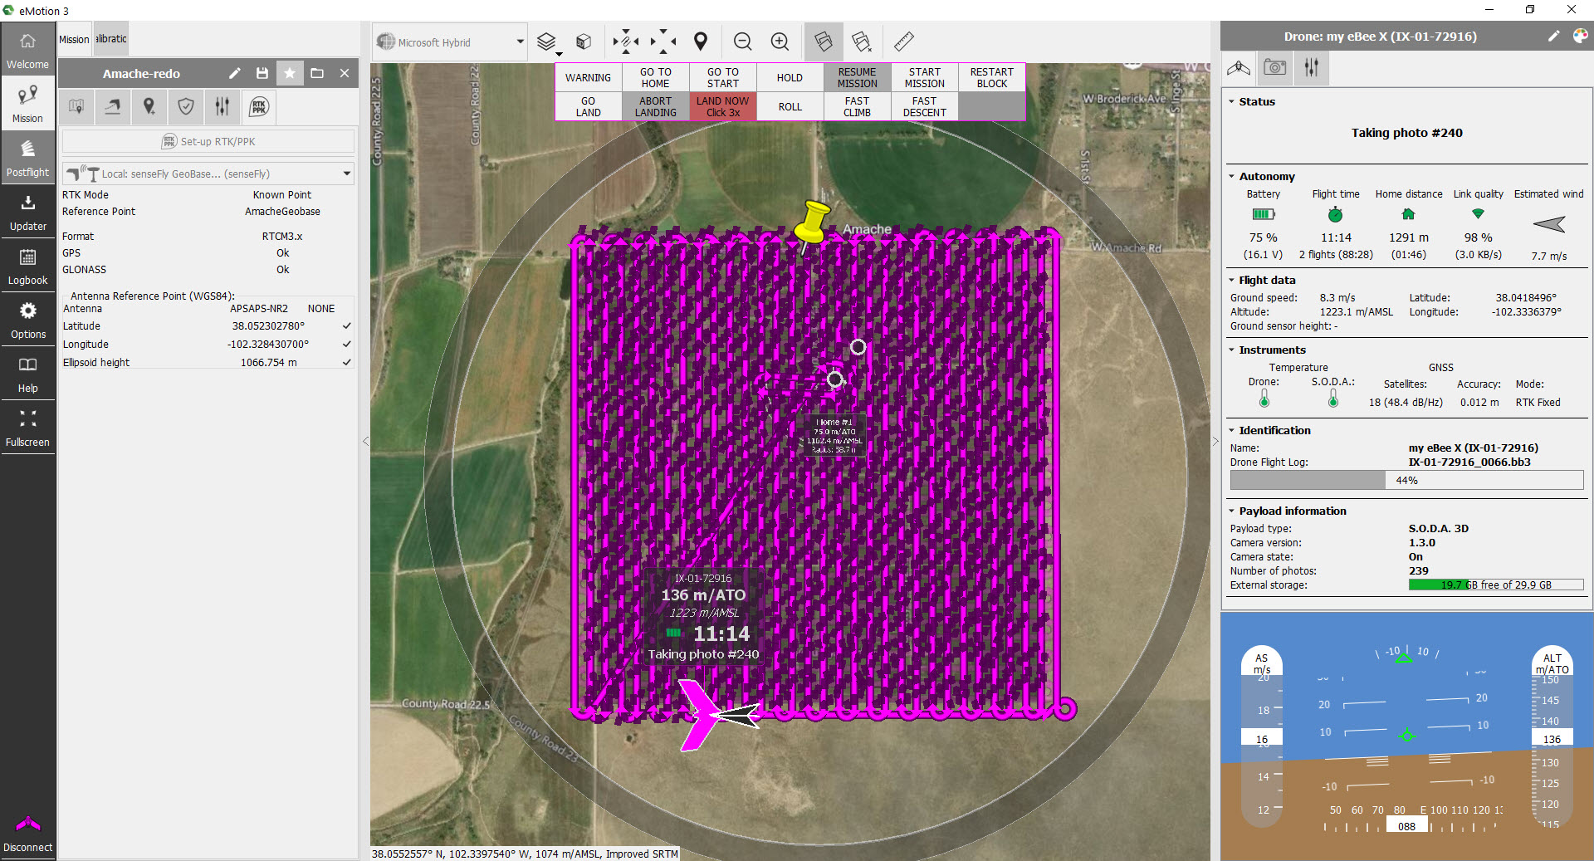1594x861 pixels.
Task: Click the 3D view cube icon
Action: [584, 41]
